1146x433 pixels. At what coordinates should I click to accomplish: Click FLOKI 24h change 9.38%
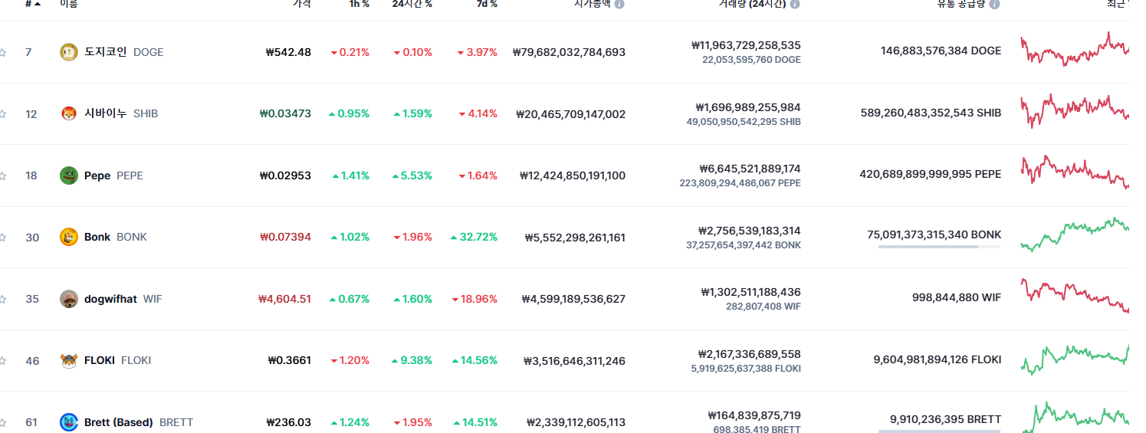(x=412, y=360)
